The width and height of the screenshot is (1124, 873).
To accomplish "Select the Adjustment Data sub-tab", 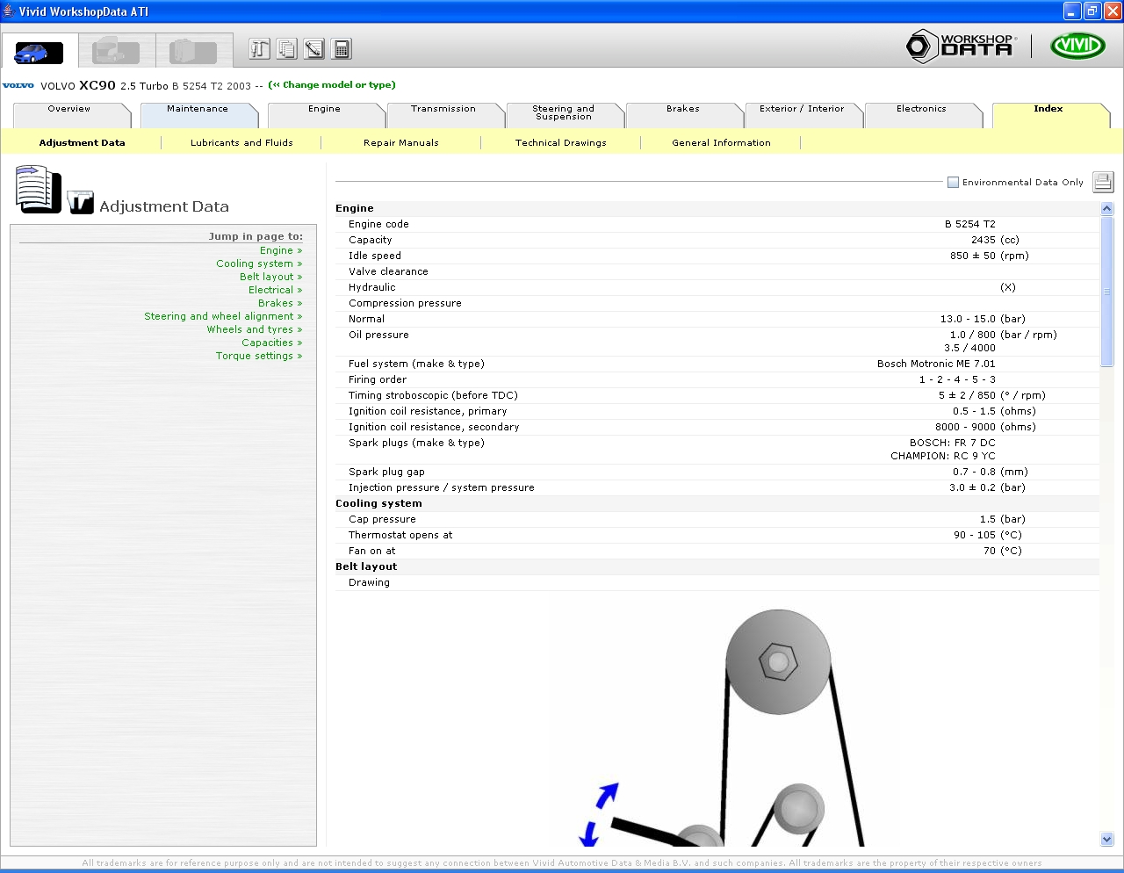I will (83, 142).
